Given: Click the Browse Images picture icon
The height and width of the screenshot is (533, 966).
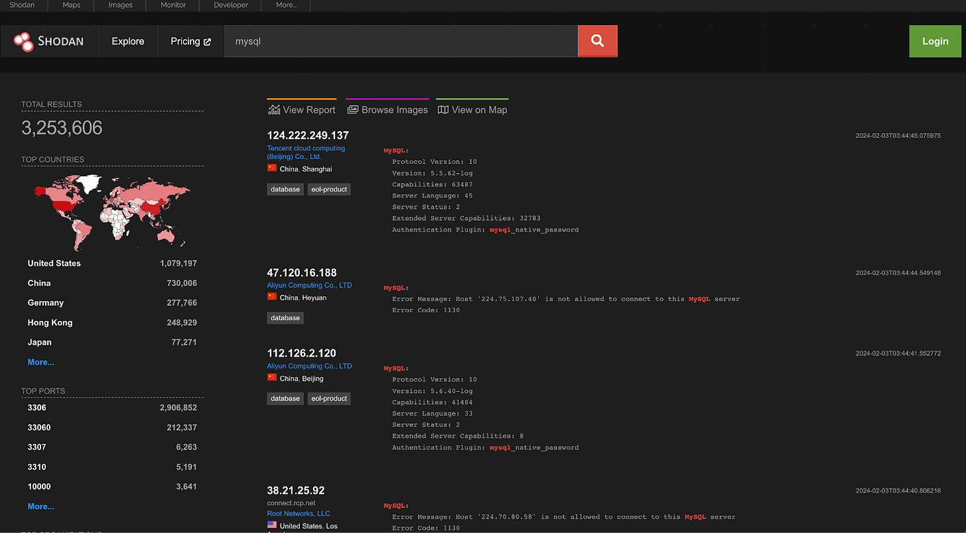Looking at the screenshot, I should tap(353, 109).
